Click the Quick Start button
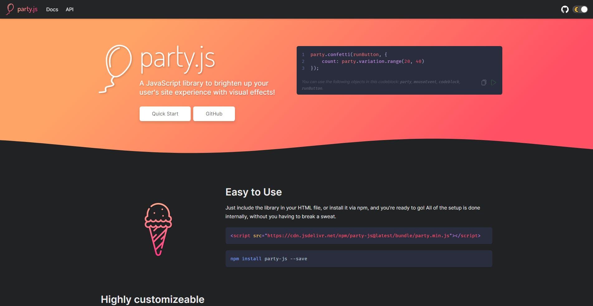 pos(165,114)
